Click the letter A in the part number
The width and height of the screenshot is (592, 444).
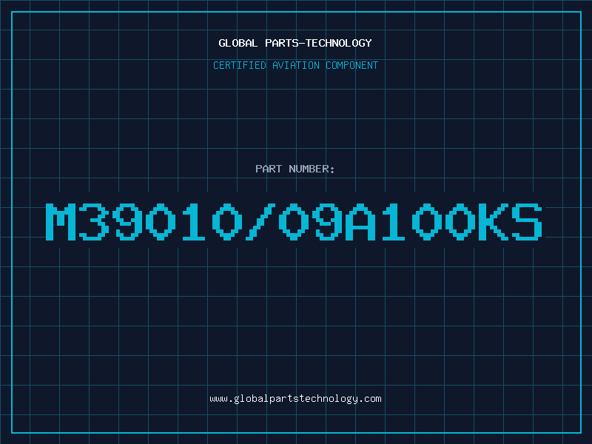tap(360, 222)
